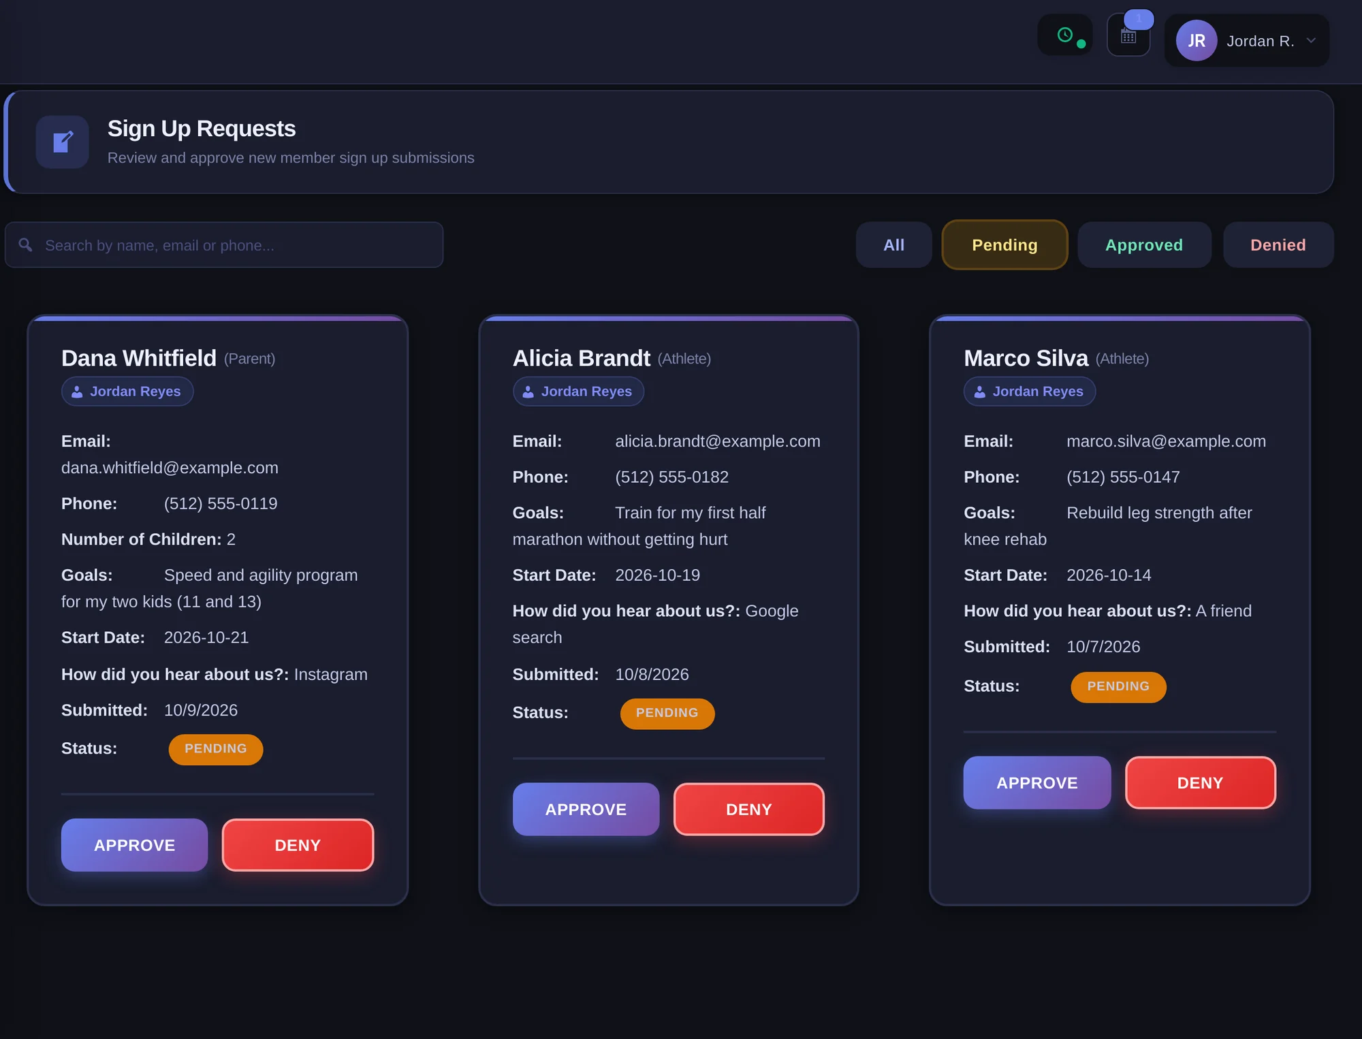Deny Dana Whitfield's request
The height and width of the screenshot is (1039, 1362).
click(298, 845)
